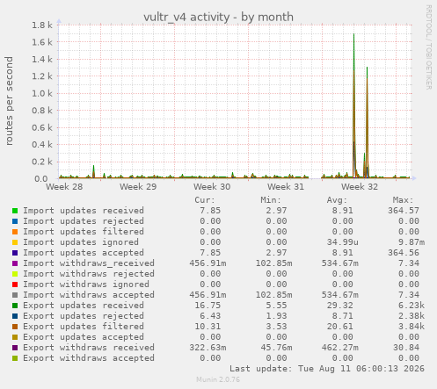Click the 'Import updates ignored' legend label

[81, 242]
